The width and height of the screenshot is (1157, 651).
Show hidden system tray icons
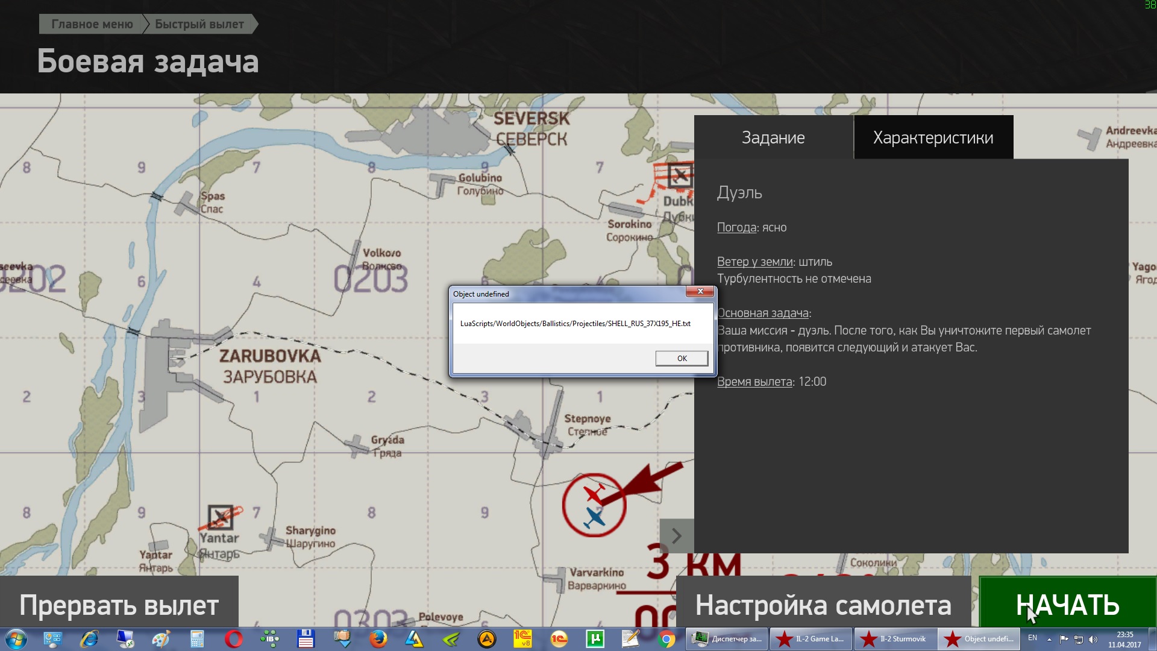[1049, 639]
